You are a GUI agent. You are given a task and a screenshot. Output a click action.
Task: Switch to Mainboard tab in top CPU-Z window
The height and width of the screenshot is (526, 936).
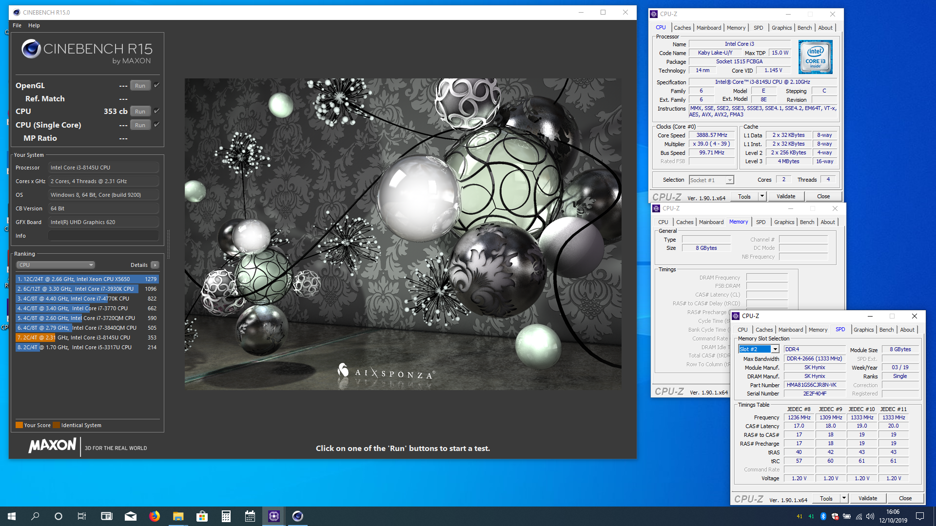tap(708, 28)
